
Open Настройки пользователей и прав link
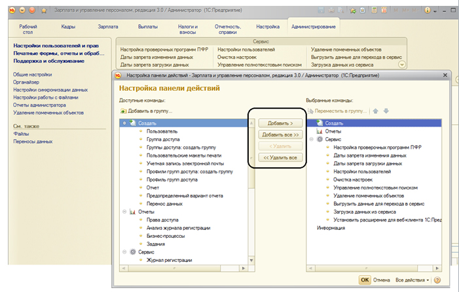pyautogui.click(x=56, y=46)
